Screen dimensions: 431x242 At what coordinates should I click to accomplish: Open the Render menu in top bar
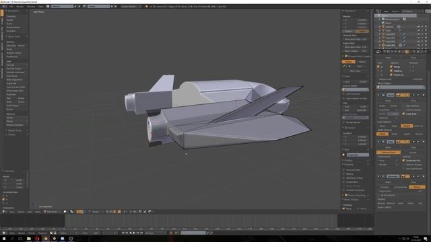click(20, 6)
